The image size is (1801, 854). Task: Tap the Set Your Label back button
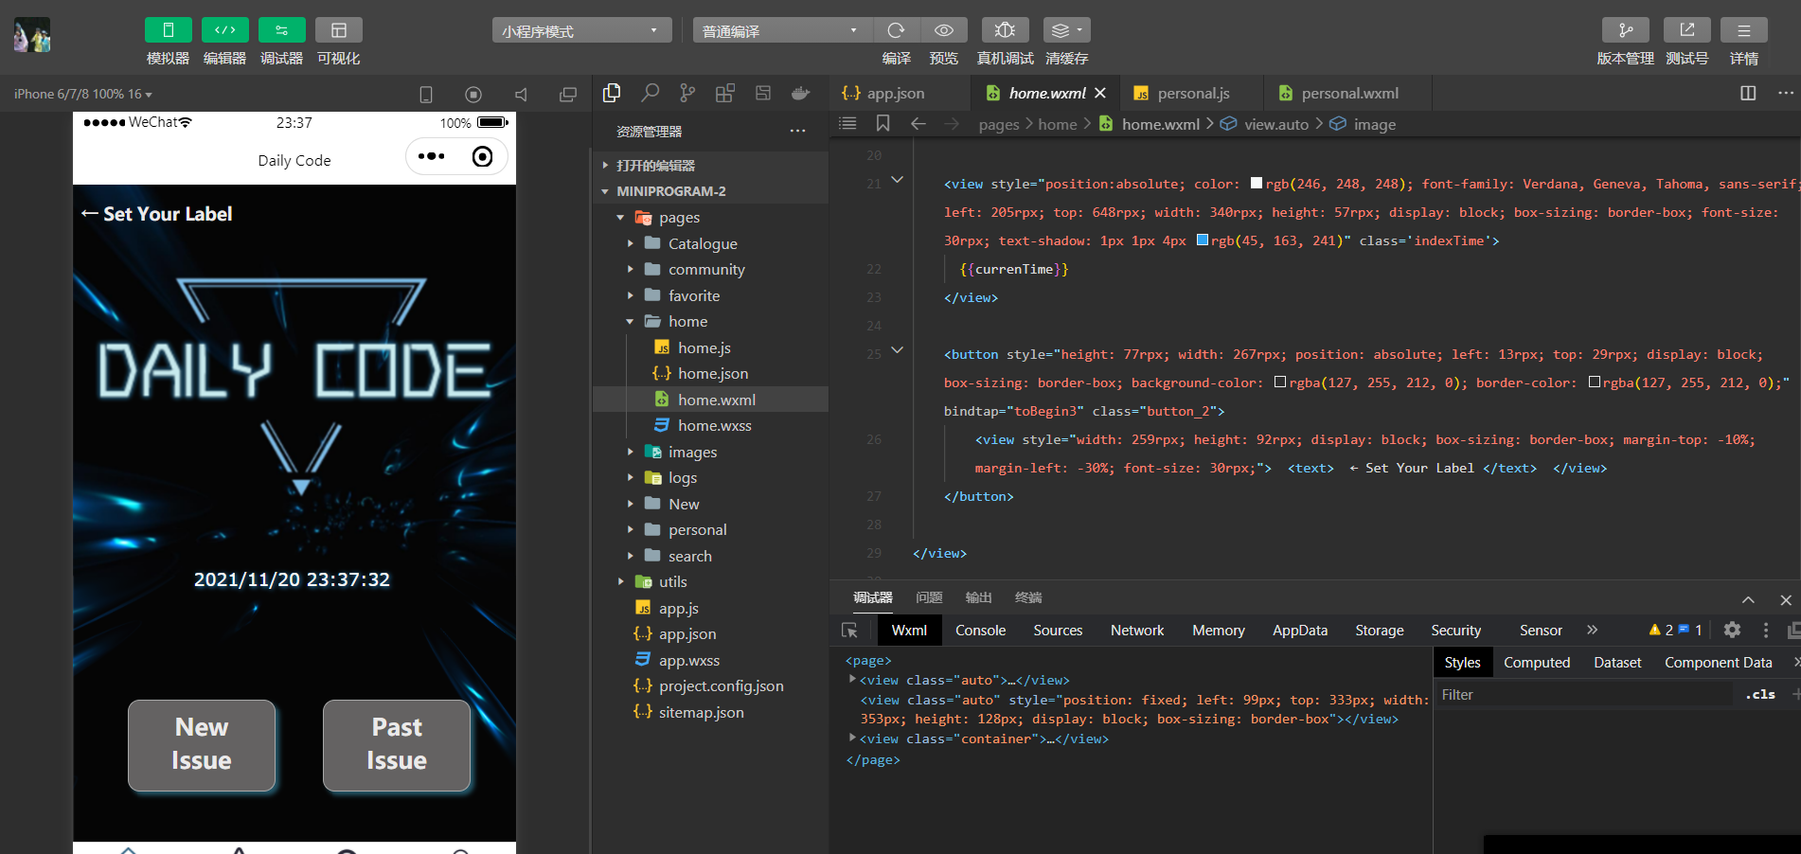point(157,214)
